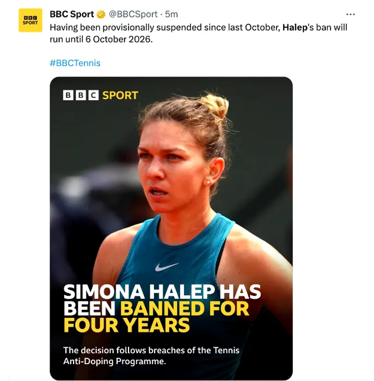The image size is (374, 381).
Task: Click the Anti-Doping Programme caption in the image
Action: [114, 361]
